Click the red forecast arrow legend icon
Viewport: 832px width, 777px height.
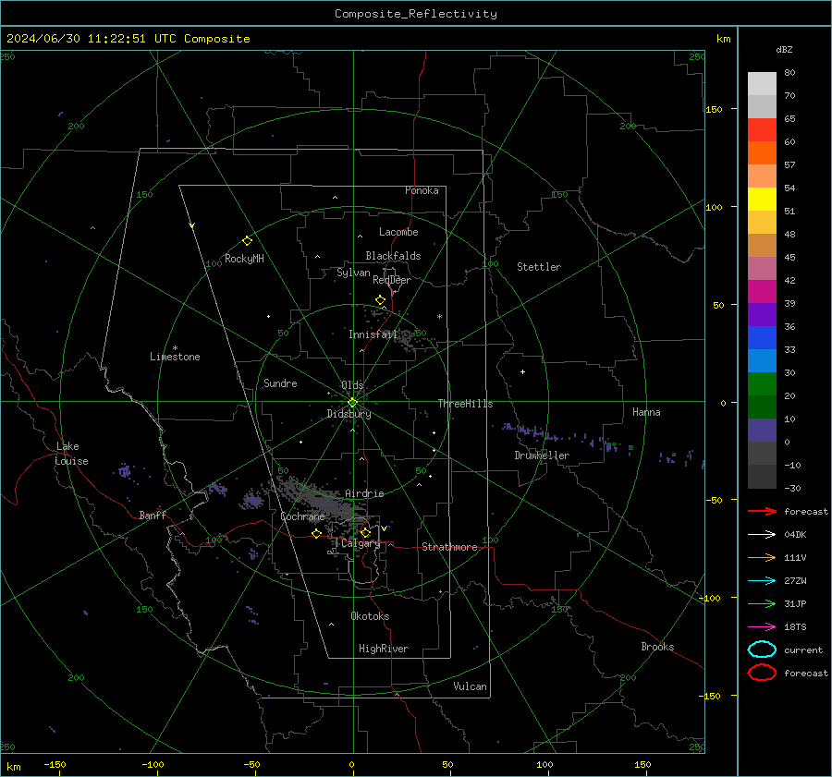coord(762,511)
